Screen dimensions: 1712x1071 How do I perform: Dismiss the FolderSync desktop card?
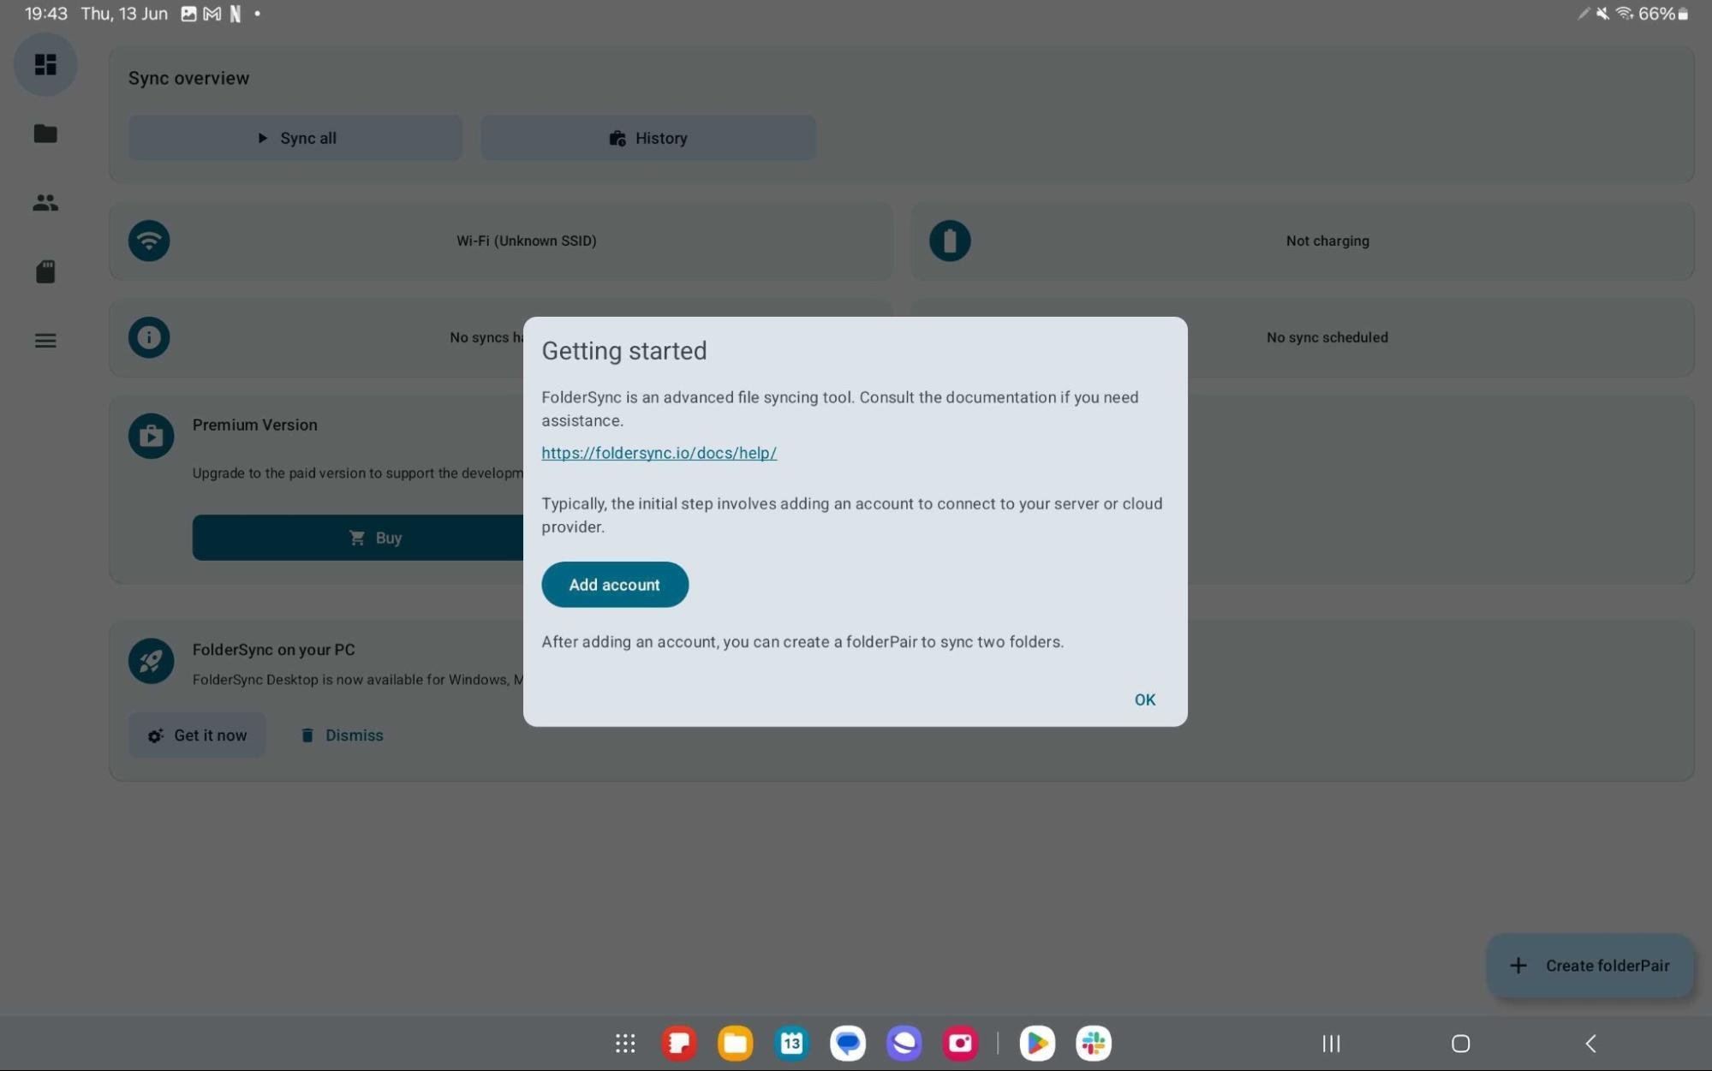[x=342, y=735]
